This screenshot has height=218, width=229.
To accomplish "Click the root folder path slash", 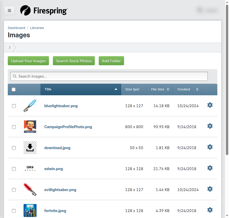I will coord(10,47).
